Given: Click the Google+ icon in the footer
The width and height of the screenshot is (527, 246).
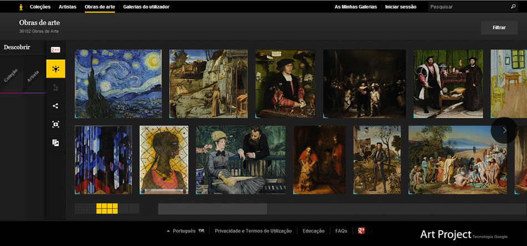Looking at the screenshot, I should pos(361,231).
